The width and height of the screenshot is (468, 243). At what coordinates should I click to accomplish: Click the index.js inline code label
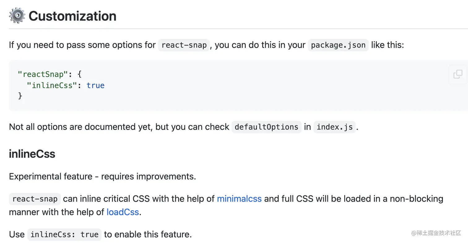335,127
